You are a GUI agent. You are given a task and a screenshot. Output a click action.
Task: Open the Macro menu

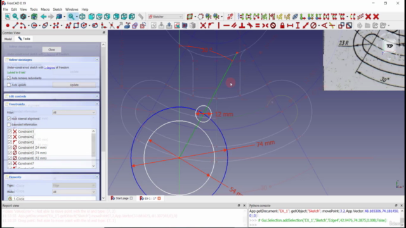pos(45,9)
